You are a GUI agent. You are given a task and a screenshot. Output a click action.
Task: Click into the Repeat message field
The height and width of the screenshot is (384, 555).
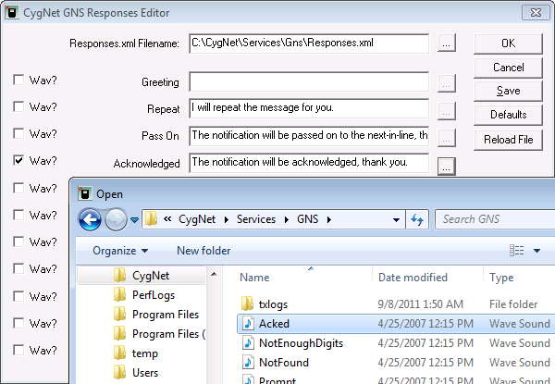click(x=309, y=108)
